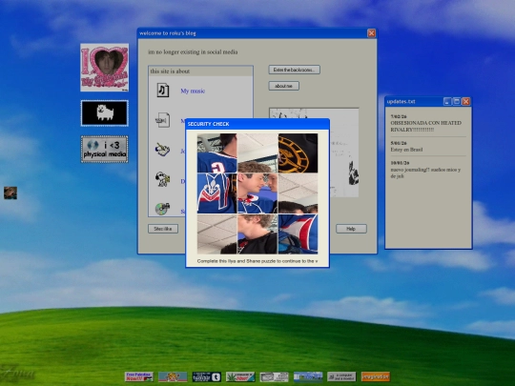Click the music note icon beside My music
The width and height of the screenshot is (515, 386).
163,91
